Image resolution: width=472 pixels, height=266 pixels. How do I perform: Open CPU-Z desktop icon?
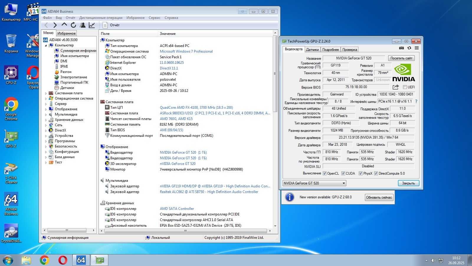[11, 75]
